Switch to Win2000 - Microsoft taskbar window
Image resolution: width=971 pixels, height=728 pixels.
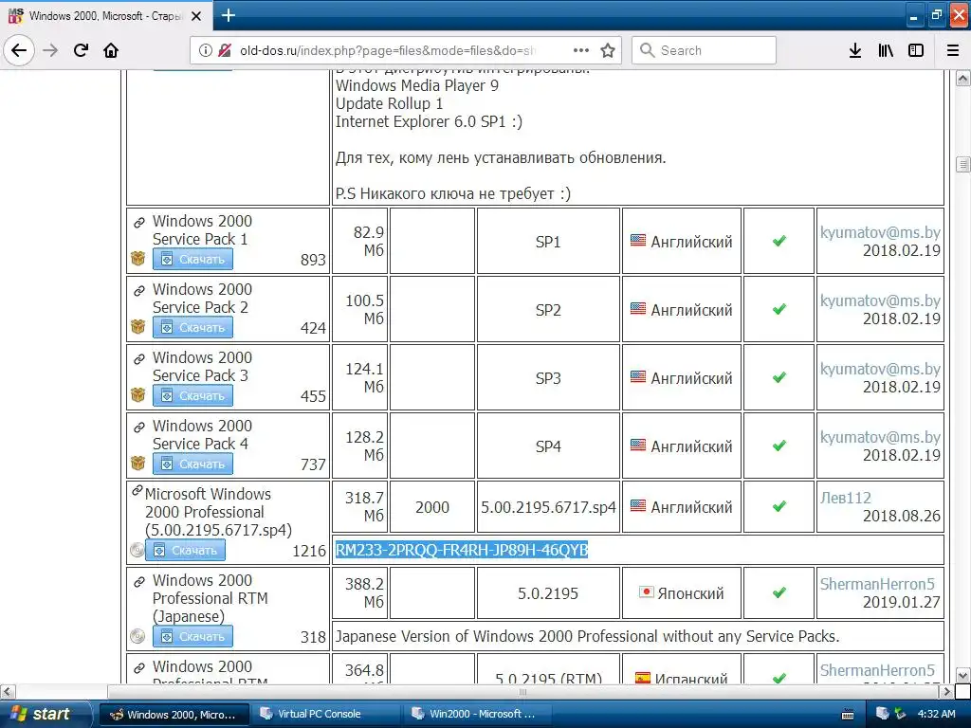[478, 714]
